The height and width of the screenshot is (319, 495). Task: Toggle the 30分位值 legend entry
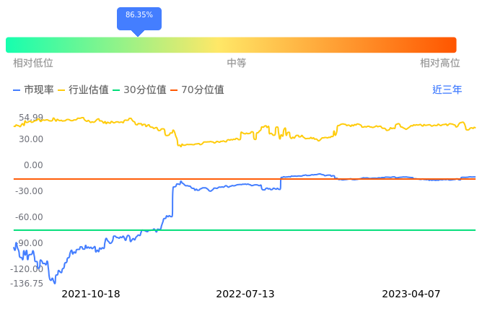(x=139, y=90)
